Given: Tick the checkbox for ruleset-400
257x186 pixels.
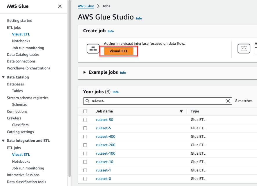Looking at the screenshot, I should (85, 137).
